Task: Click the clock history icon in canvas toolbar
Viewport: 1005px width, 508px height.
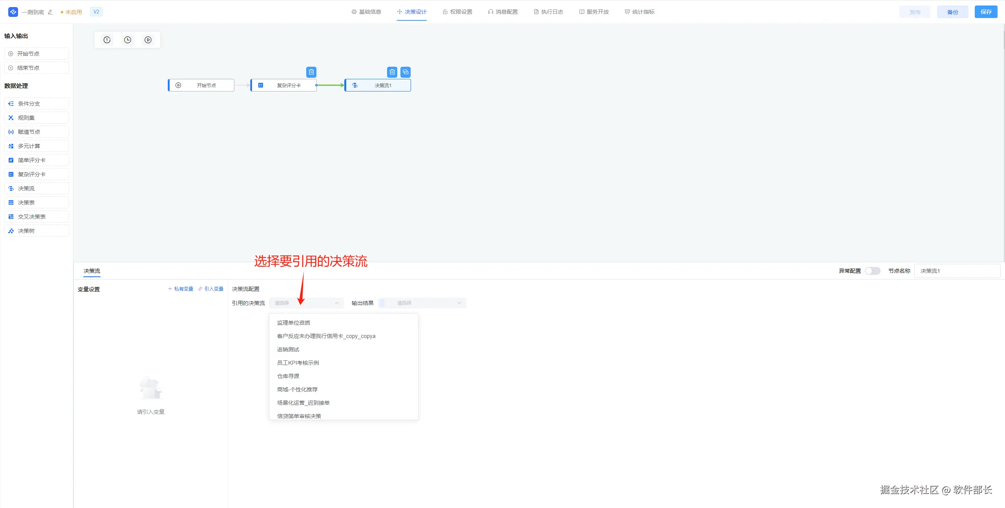Action: (128, 40)
